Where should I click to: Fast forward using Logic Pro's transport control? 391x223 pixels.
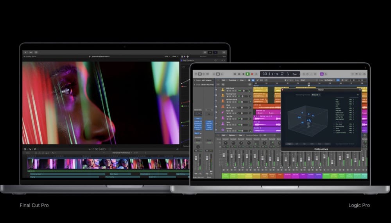point(239,74)
